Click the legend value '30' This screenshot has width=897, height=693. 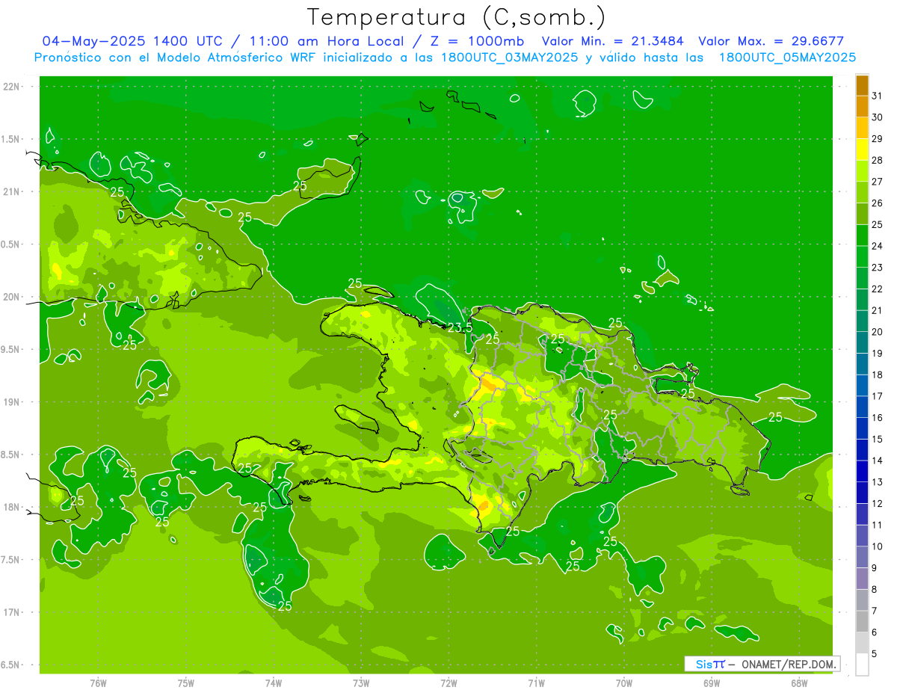point(878,117)
